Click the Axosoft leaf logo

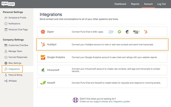[43, 83]
